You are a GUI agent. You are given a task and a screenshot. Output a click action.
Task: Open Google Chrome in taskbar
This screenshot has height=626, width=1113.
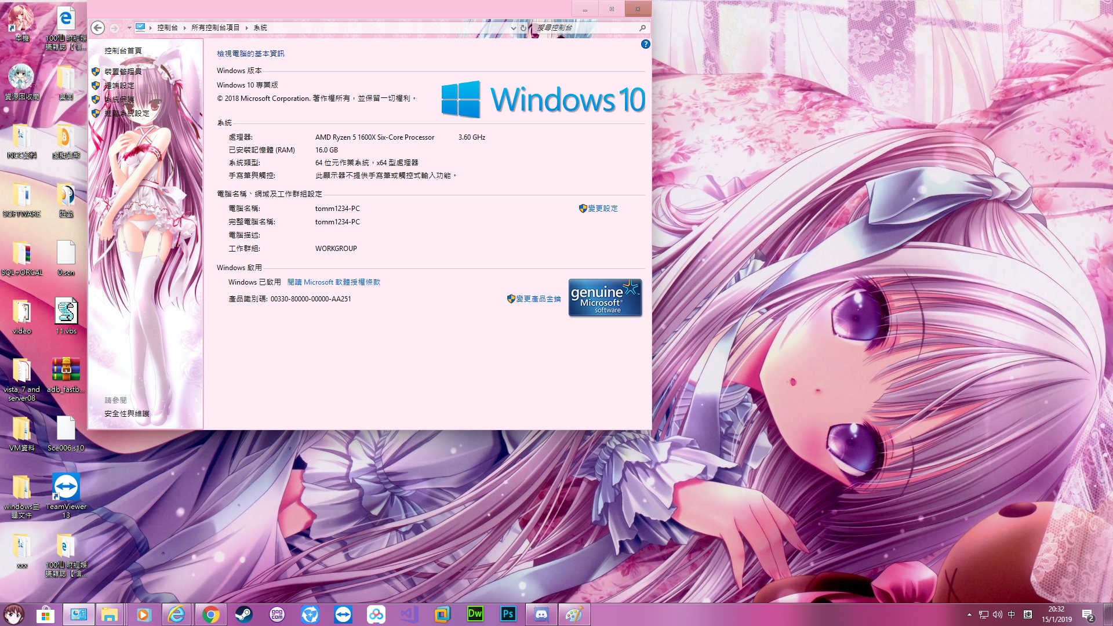(210, 614)
